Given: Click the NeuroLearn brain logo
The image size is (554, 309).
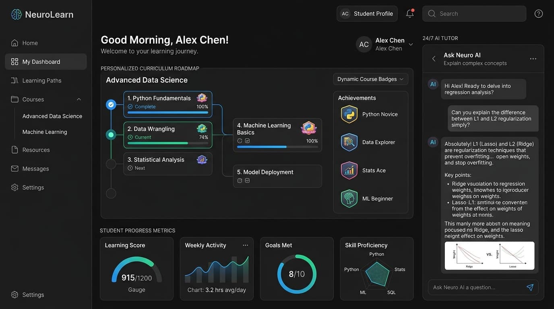Looking at the screenshot, I should (17, 14).
